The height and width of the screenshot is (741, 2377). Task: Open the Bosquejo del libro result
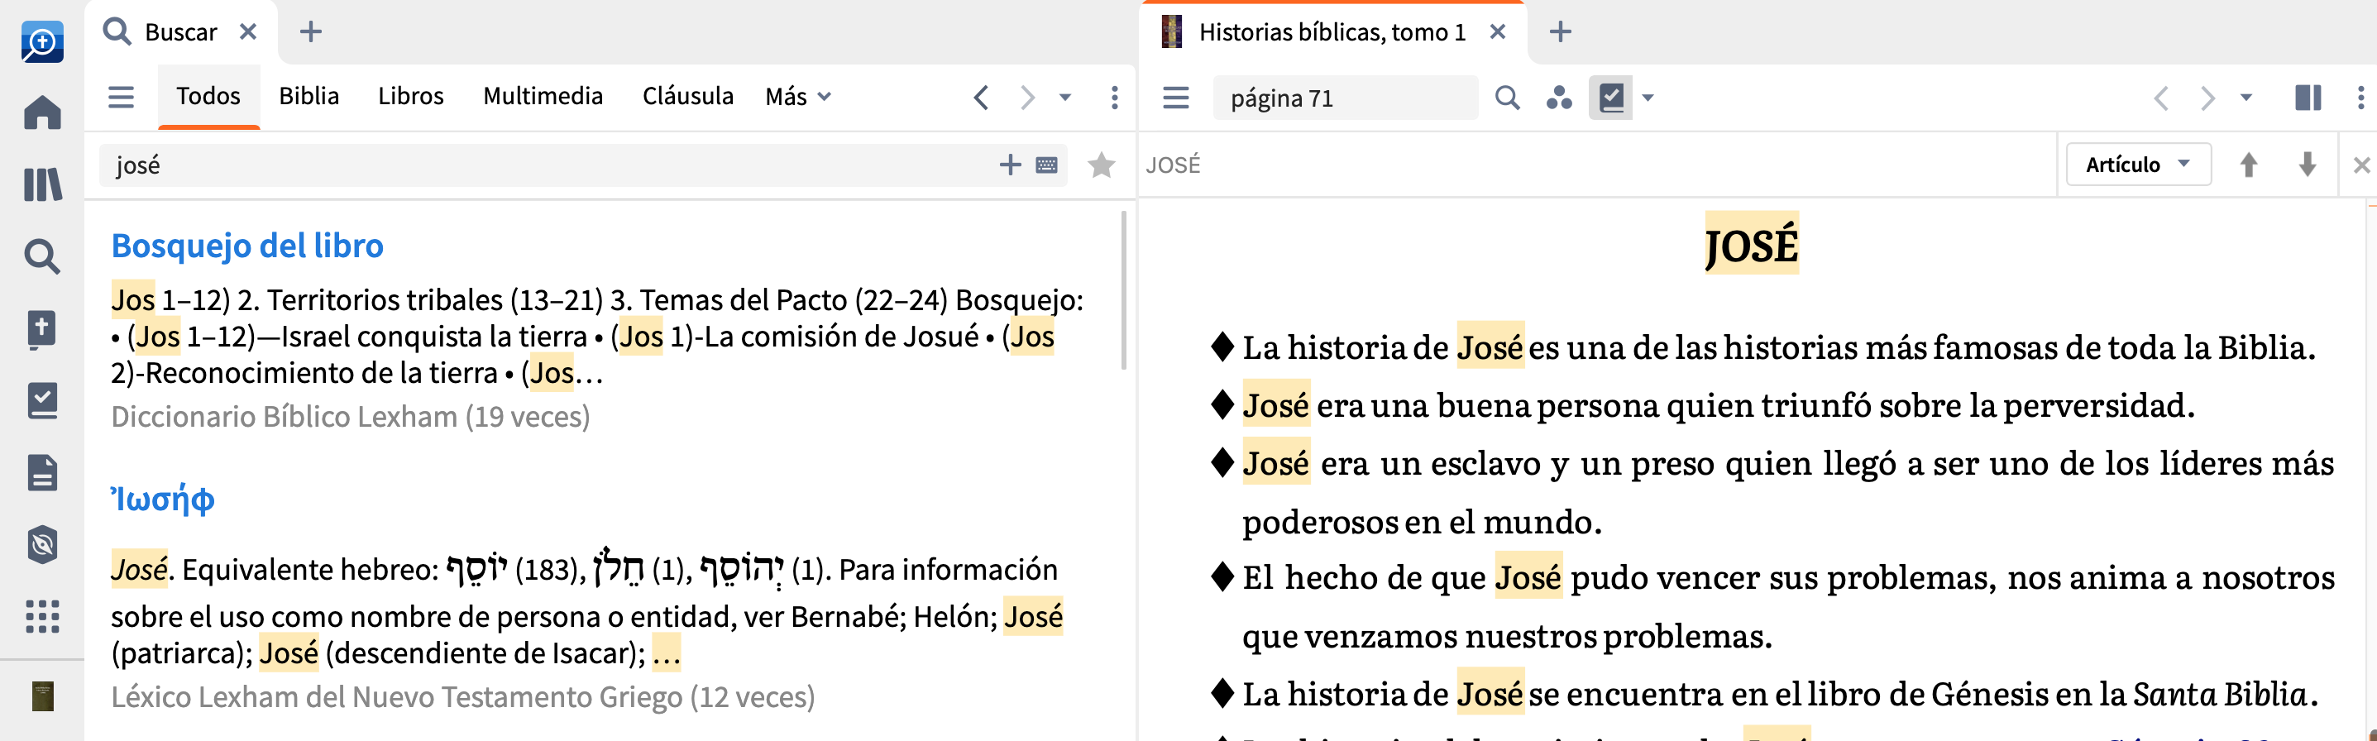click(x=247, y=246)
